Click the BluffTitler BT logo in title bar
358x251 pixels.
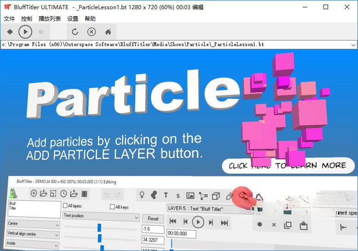[7, 7]
